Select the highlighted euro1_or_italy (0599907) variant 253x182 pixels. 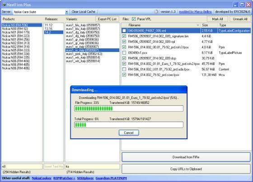click(92, 50)
